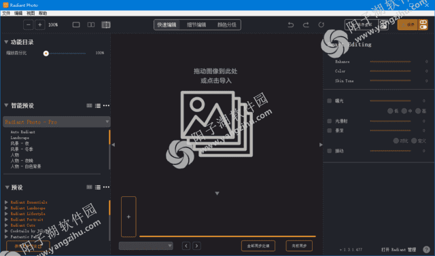Select the 高 radio option

pos(418,111)
